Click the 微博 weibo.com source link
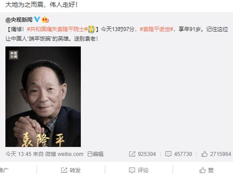Image resolution: width=233 pixels, height=174 pixels. click(x=64, y=154)
